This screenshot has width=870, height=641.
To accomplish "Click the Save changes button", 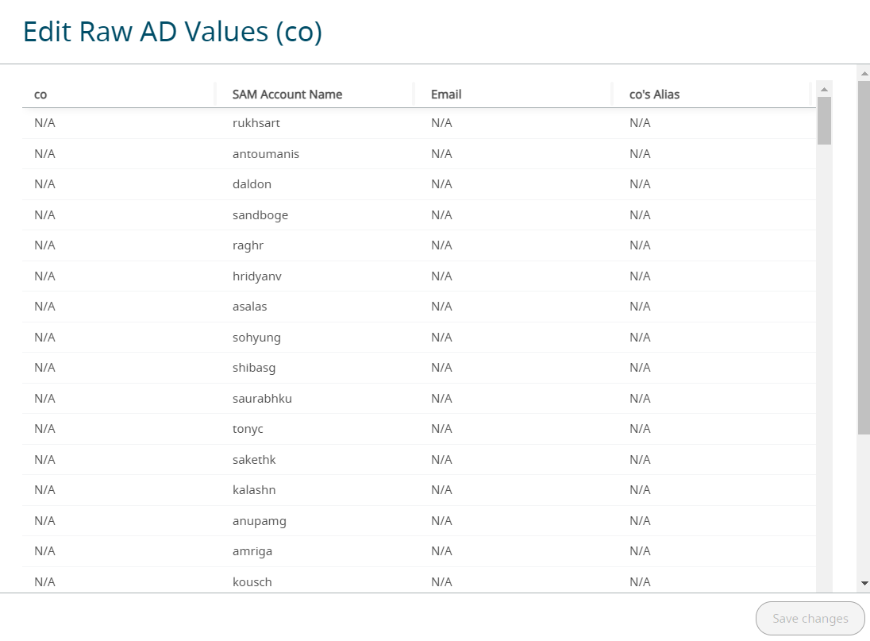I will coord(810,619).
